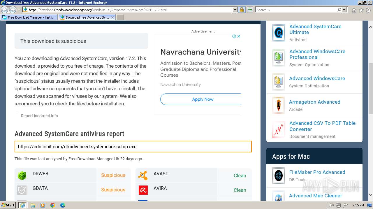Screen dimensions: 373x209
Task: Click the AVAST Clean result
Action: [240, 176]
